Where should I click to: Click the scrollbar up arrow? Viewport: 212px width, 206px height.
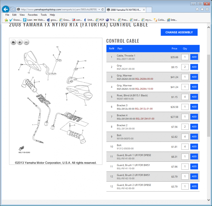(209, 27)
